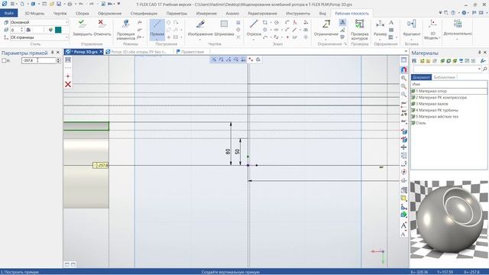Select the Размер dimension tool
The width and height of the screenshot is (489, 275).
coord(380,28)
